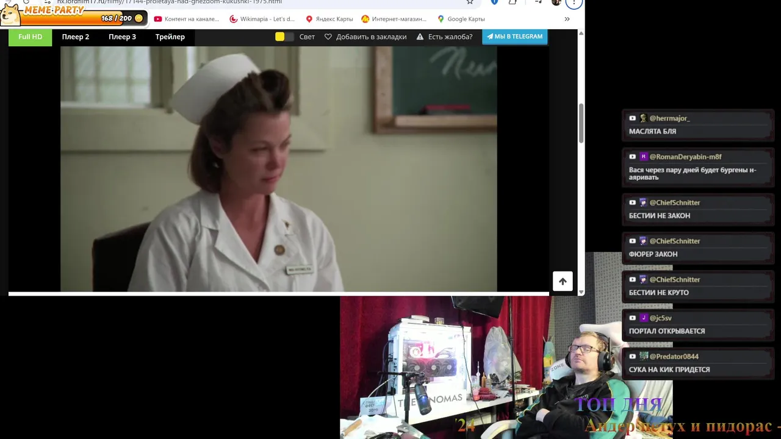Click the scrollbar down arrow

pos(581,293)
